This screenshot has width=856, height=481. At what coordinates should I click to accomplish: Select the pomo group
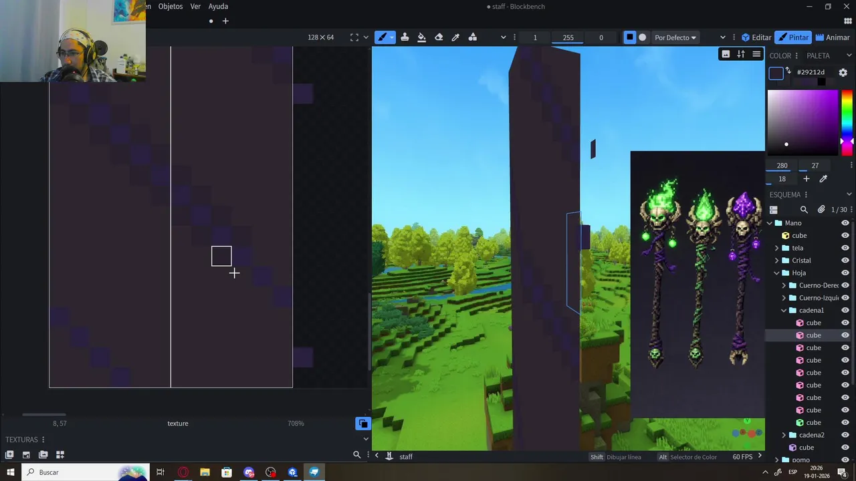800,460
